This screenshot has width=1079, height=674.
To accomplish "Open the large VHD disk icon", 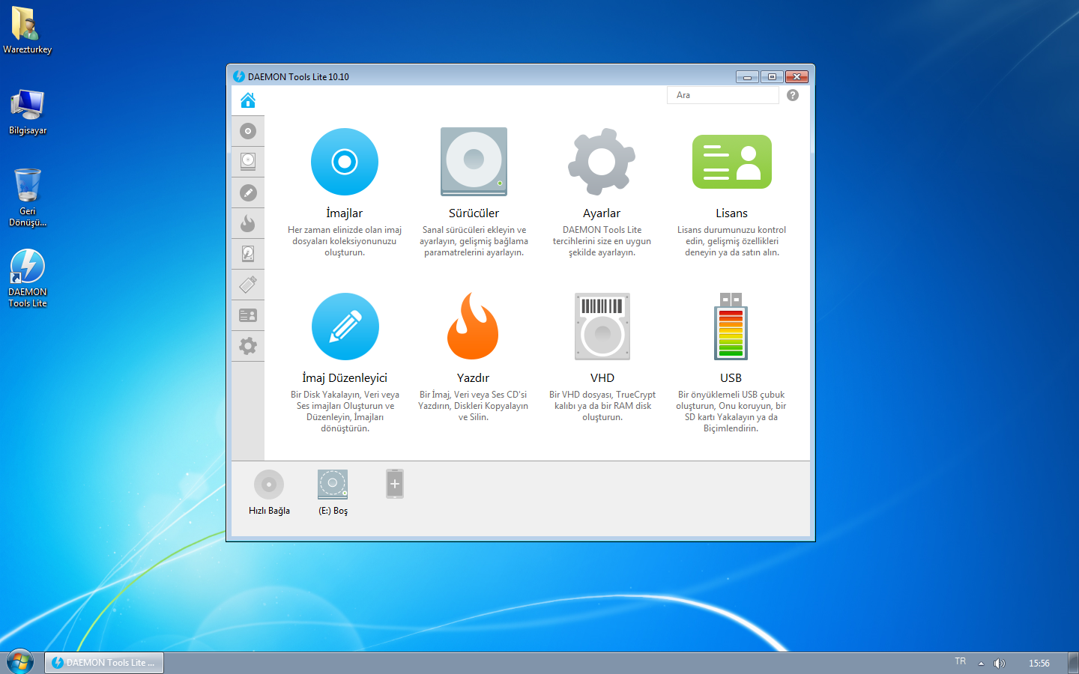I will [x=602, y=327].
